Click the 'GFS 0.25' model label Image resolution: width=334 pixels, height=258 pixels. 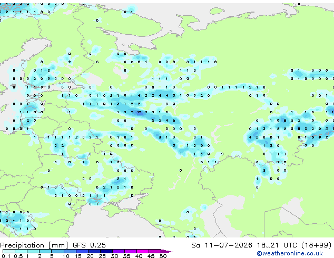[x=89, y=245]
